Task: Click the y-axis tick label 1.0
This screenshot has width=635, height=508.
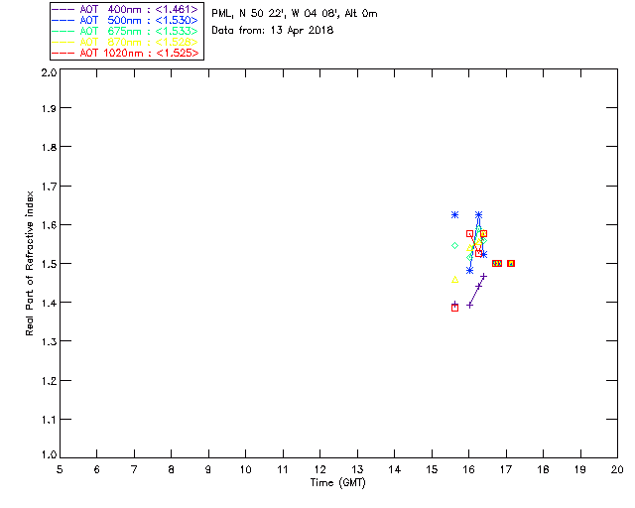Action: (x=49, y=455)
